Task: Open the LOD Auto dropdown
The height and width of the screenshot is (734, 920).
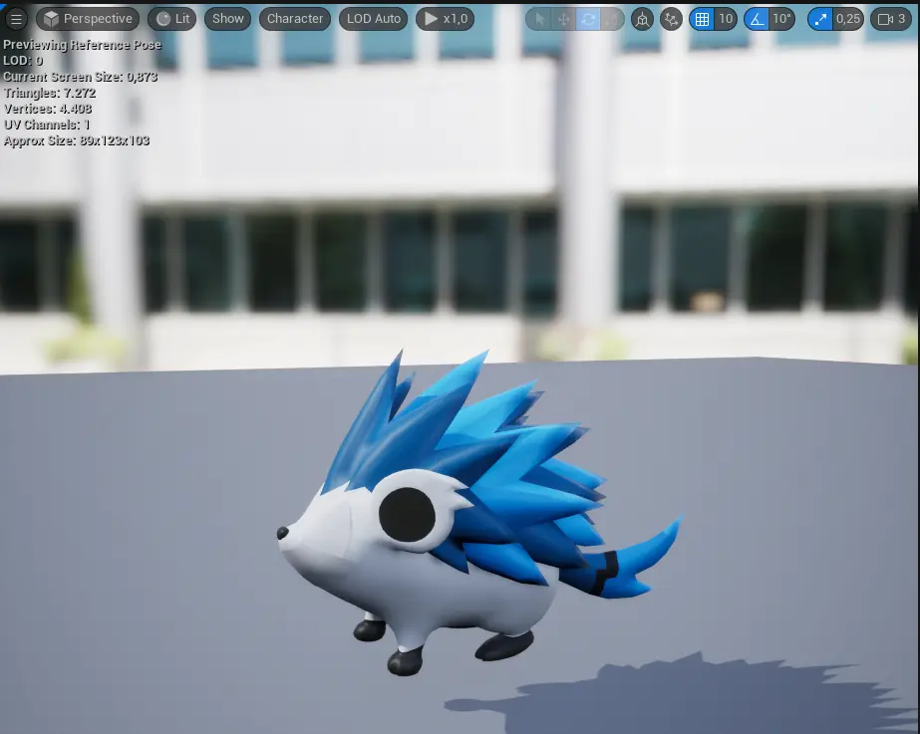Action: point(373,19)
